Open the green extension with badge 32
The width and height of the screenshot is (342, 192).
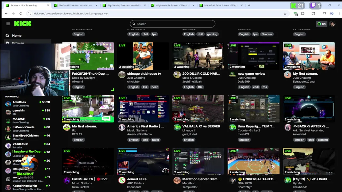point(296,14)
